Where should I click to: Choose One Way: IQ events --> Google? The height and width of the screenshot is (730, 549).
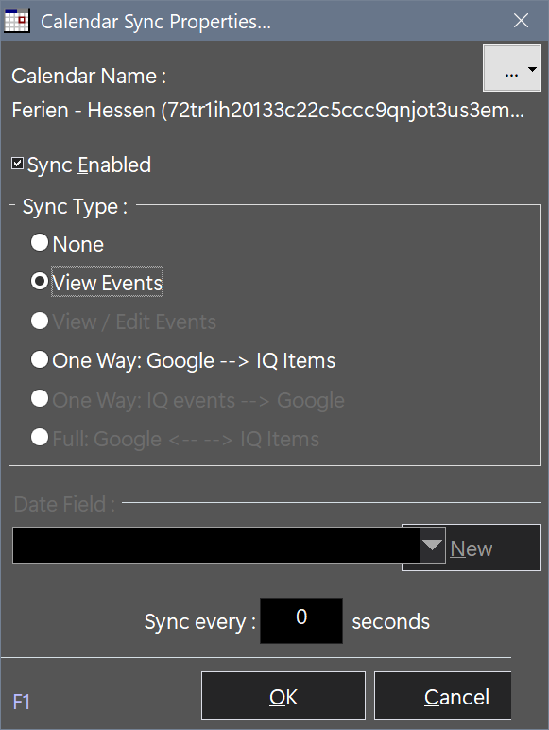40,398
